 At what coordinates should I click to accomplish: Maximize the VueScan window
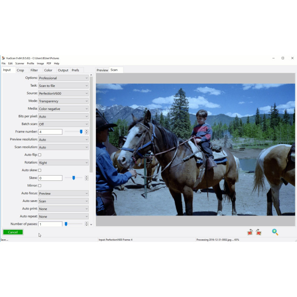click(283, 58)
